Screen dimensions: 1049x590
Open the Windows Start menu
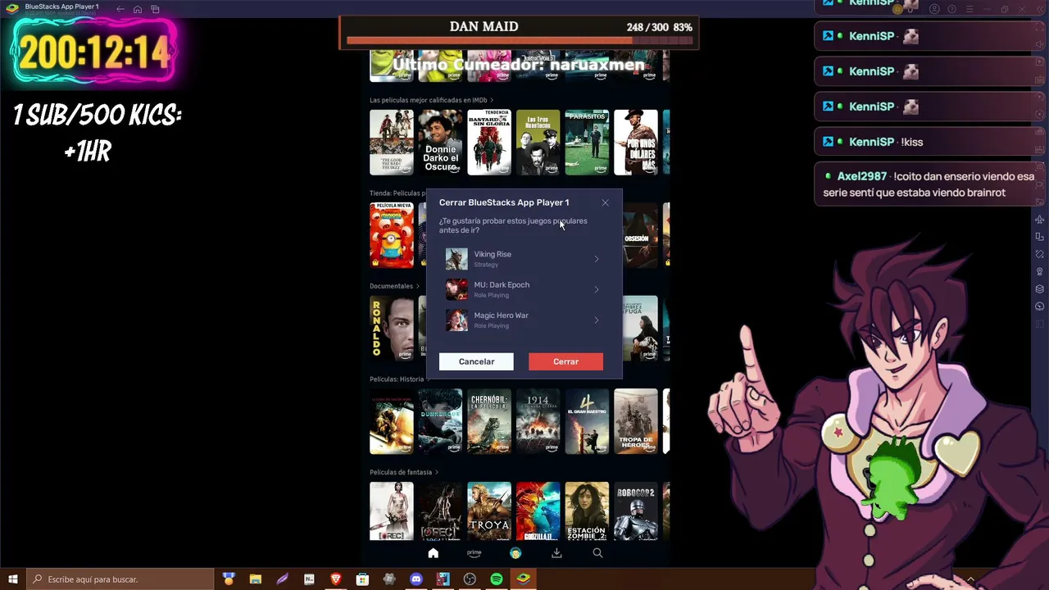tap(13, 579)
